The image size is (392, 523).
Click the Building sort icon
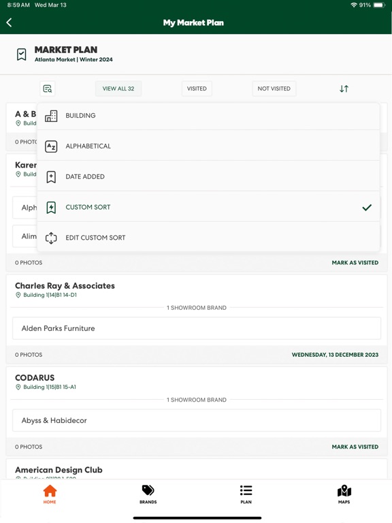point(51,116)
